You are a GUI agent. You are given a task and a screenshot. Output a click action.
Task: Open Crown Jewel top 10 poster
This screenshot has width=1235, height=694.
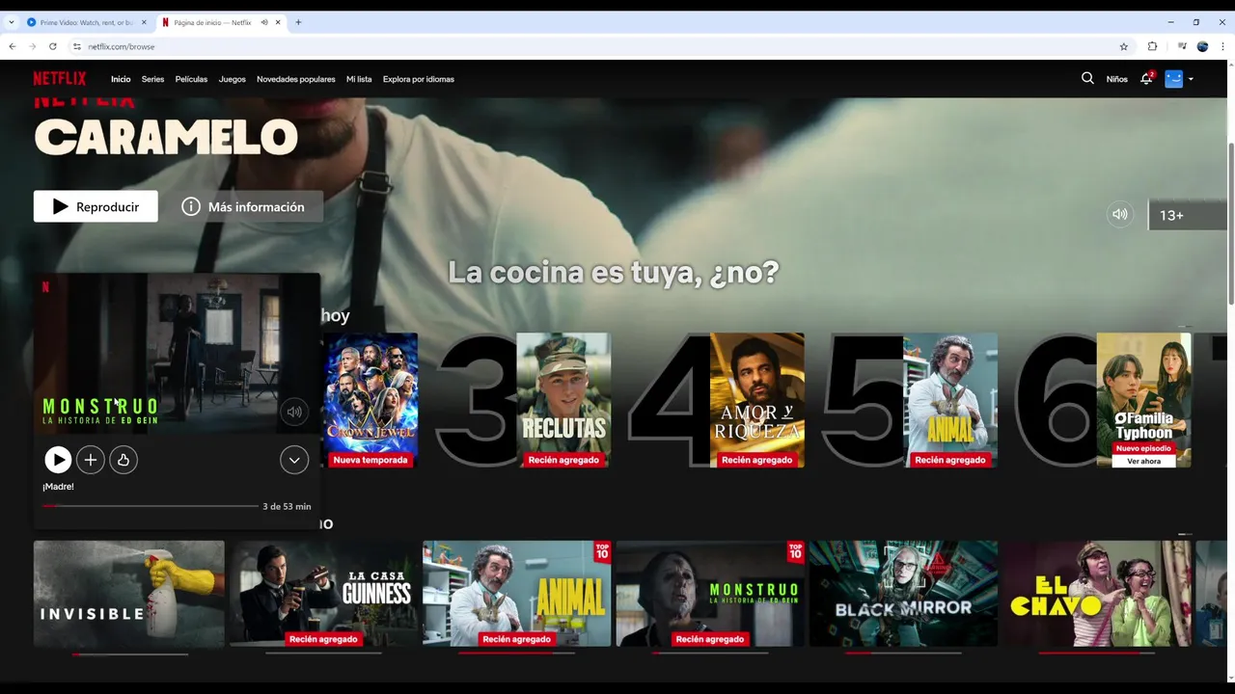371,400
